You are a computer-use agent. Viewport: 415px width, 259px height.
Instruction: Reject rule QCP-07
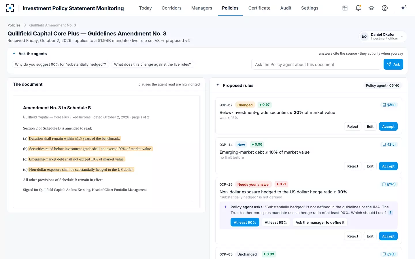point(352,126)
